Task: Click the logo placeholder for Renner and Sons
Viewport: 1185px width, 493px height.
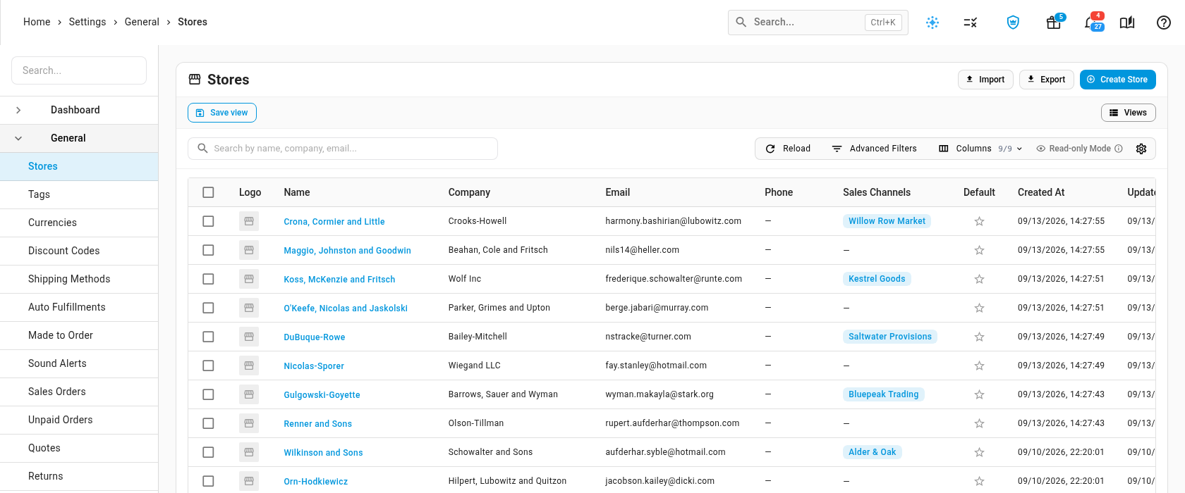Action: [249, 423]
